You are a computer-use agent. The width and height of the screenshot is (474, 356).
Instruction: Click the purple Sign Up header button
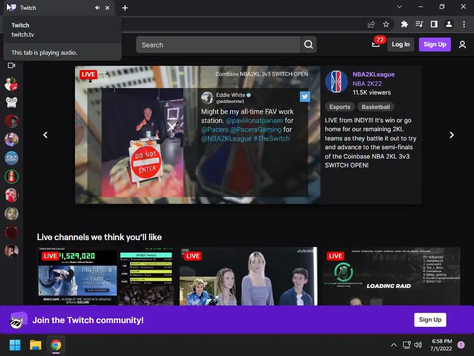435,44
